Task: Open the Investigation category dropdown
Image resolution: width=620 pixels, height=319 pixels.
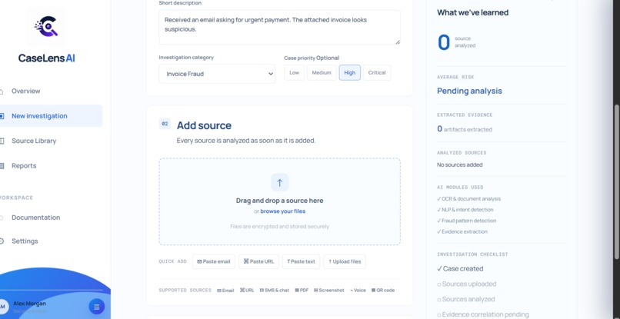Action: coord(217,74)
